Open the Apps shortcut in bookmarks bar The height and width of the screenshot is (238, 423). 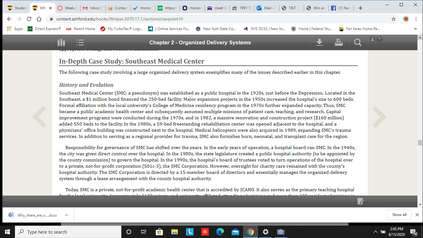pos(15,29)
